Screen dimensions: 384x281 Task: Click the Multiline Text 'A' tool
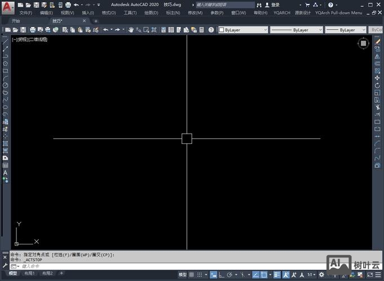tap(6, 173)
